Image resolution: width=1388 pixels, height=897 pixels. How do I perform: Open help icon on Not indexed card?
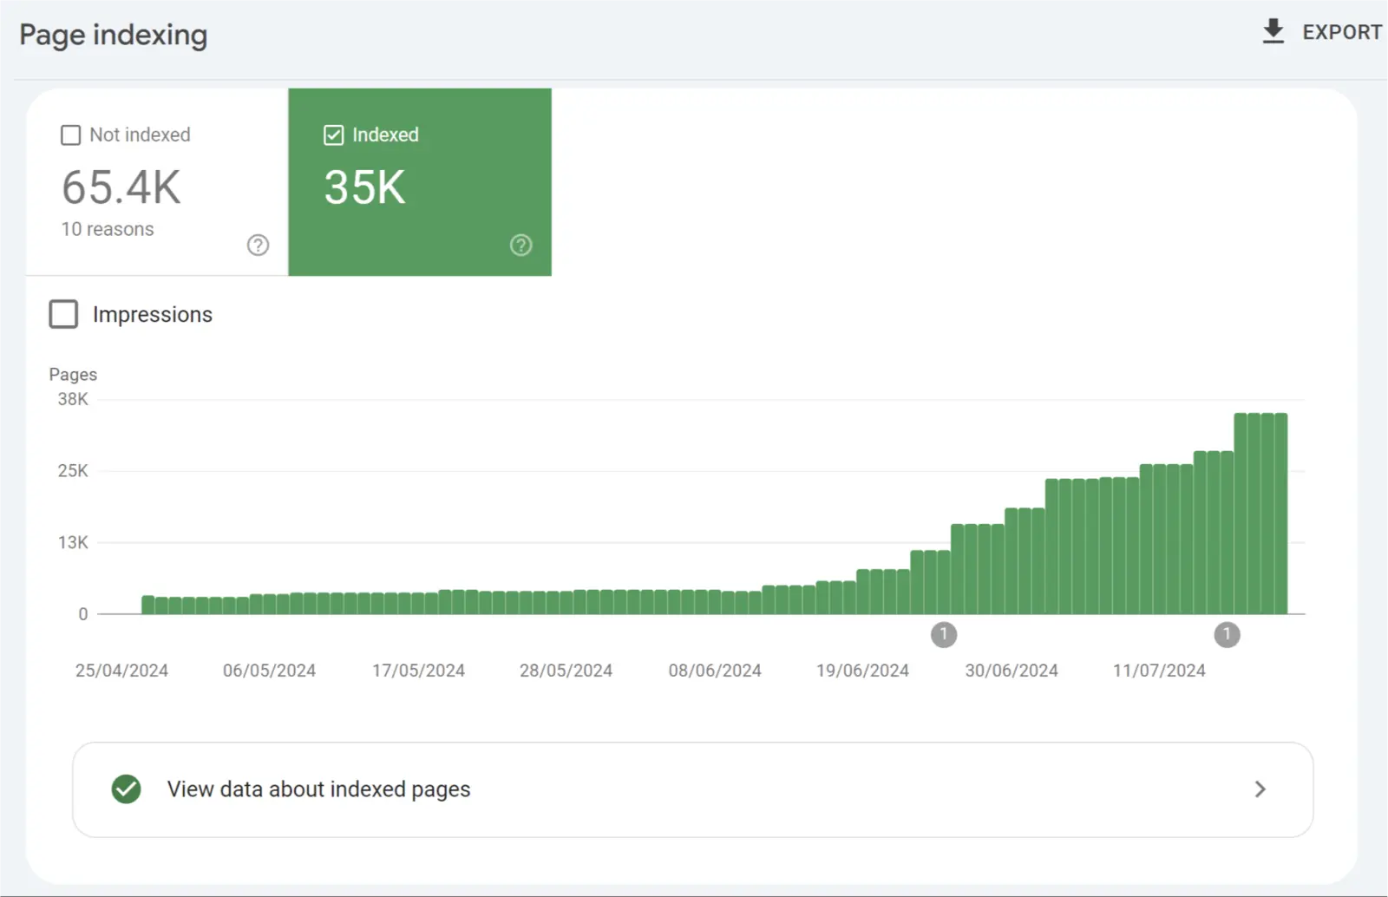click(258, 245)
